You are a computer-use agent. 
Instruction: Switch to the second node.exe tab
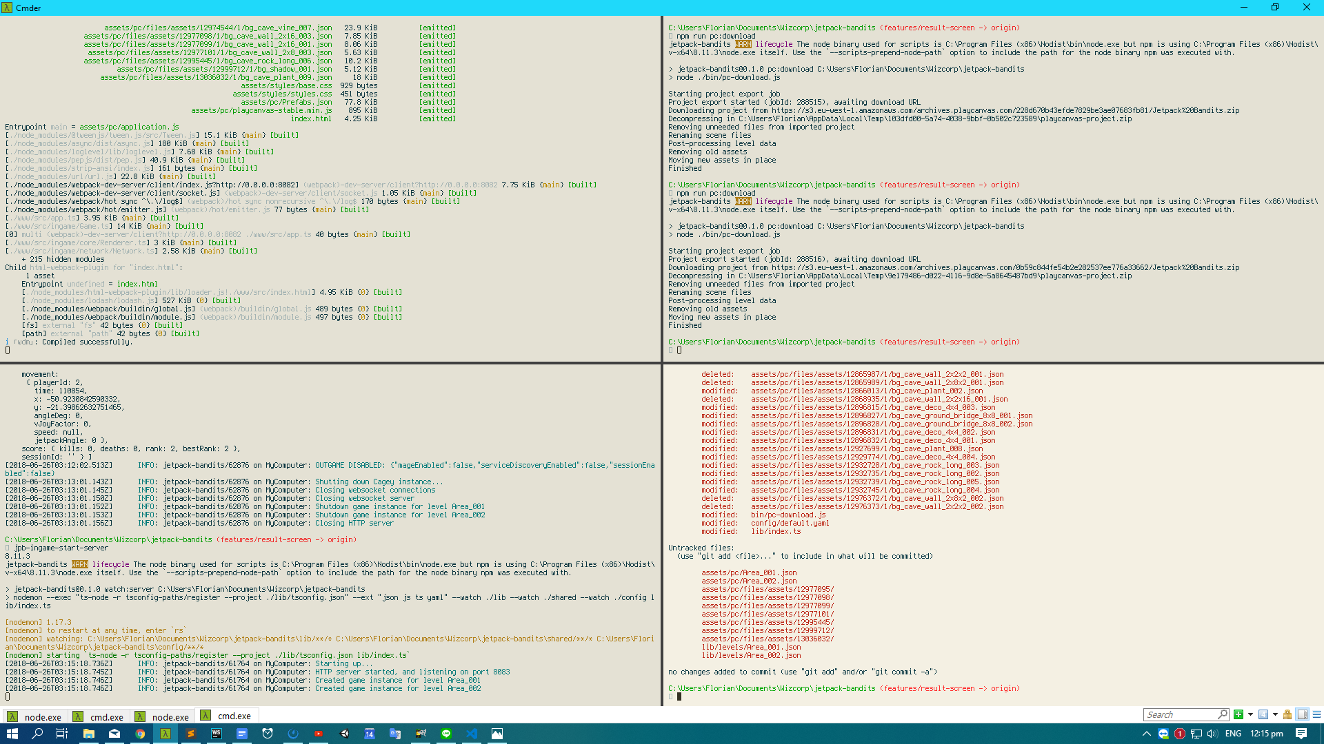[162, 716]
